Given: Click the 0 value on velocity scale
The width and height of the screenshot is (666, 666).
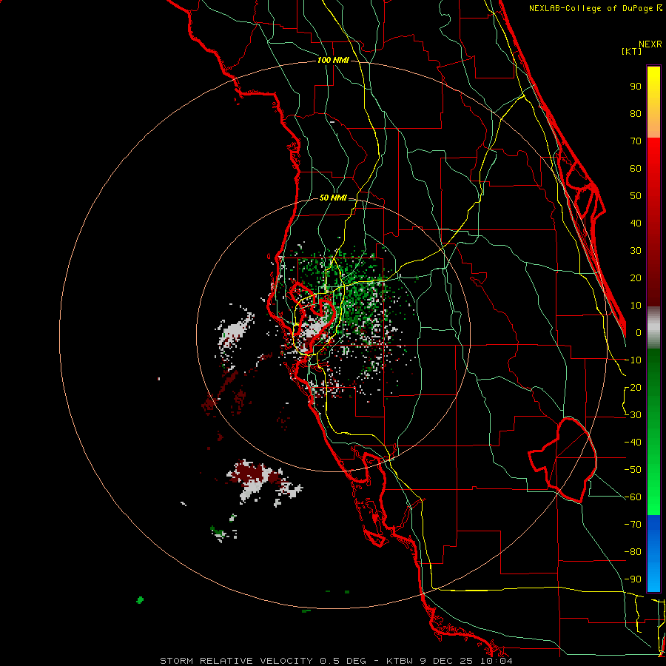Looking at the screenshot, I should point(639,332).
